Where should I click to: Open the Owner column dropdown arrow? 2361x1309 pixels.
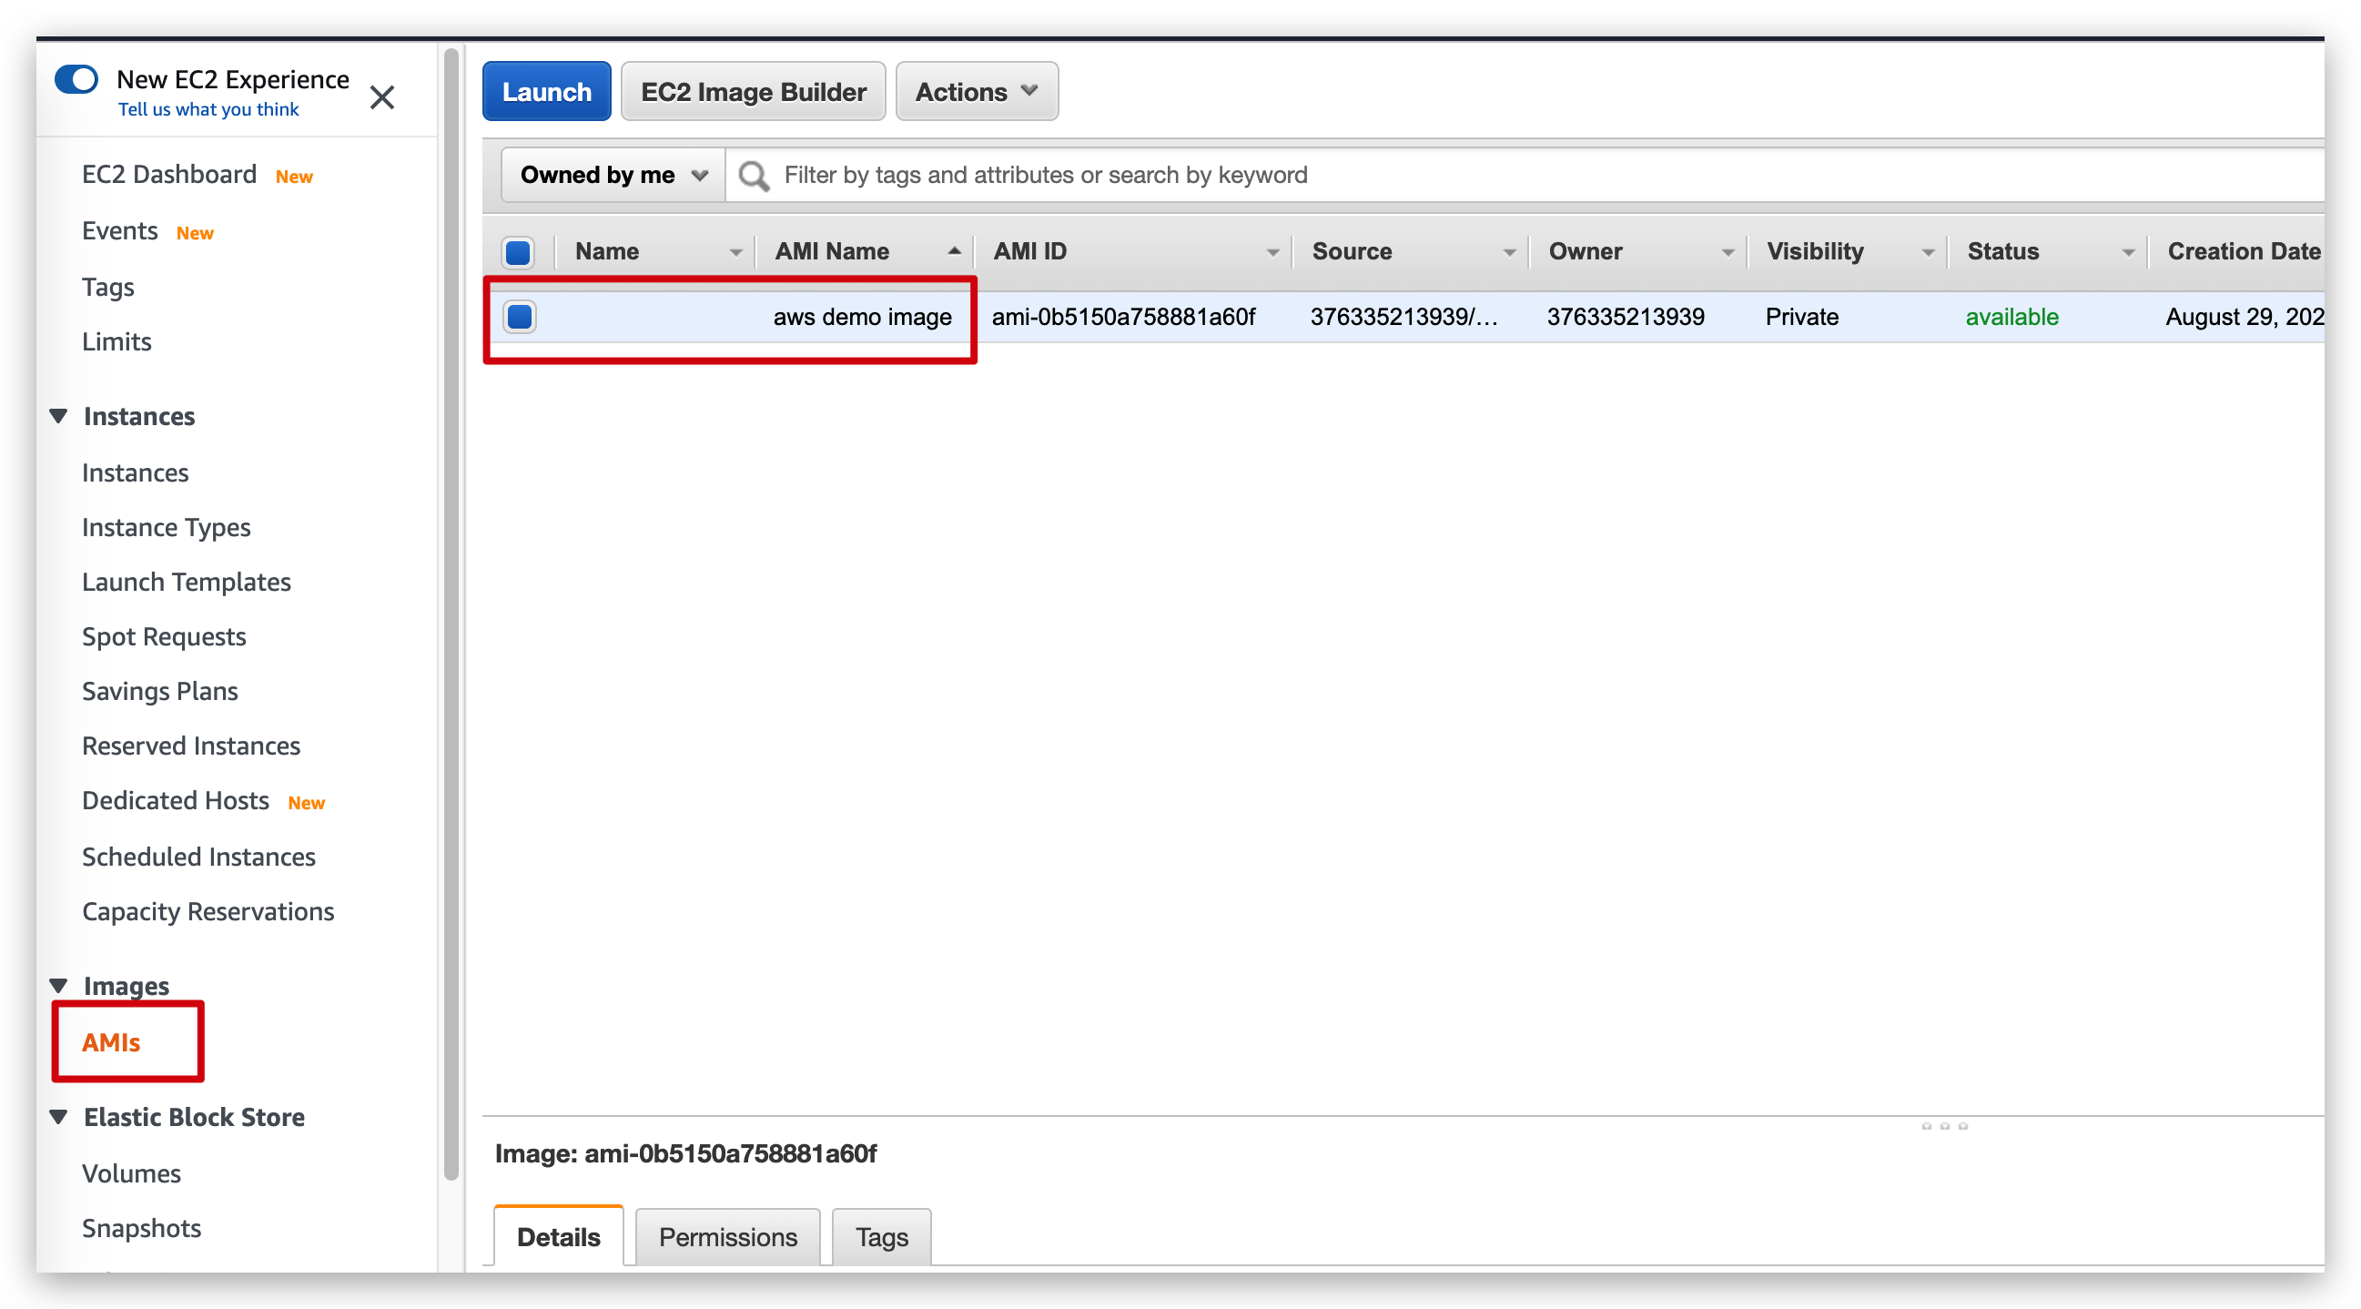pyautogui.click(x=1728, y=252)
